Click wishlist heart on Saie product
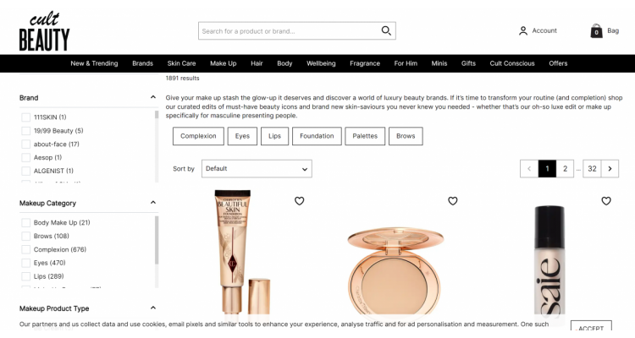This screenshot has width=635, height=338. coord(606,201)
